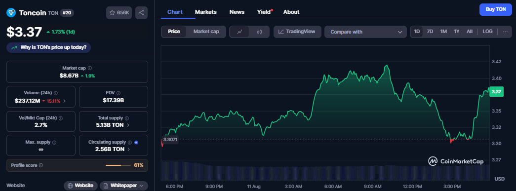Screen dimensions: 516x191
Task: Click the Toncoin logo icon
Action: coord(11,13)
